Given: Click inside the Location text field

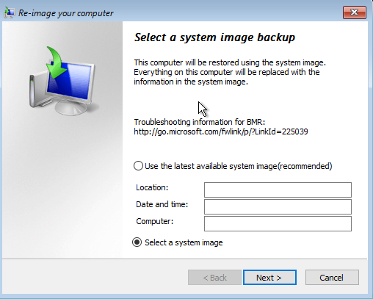Looking at the screenshot, I should click(278, 190).
